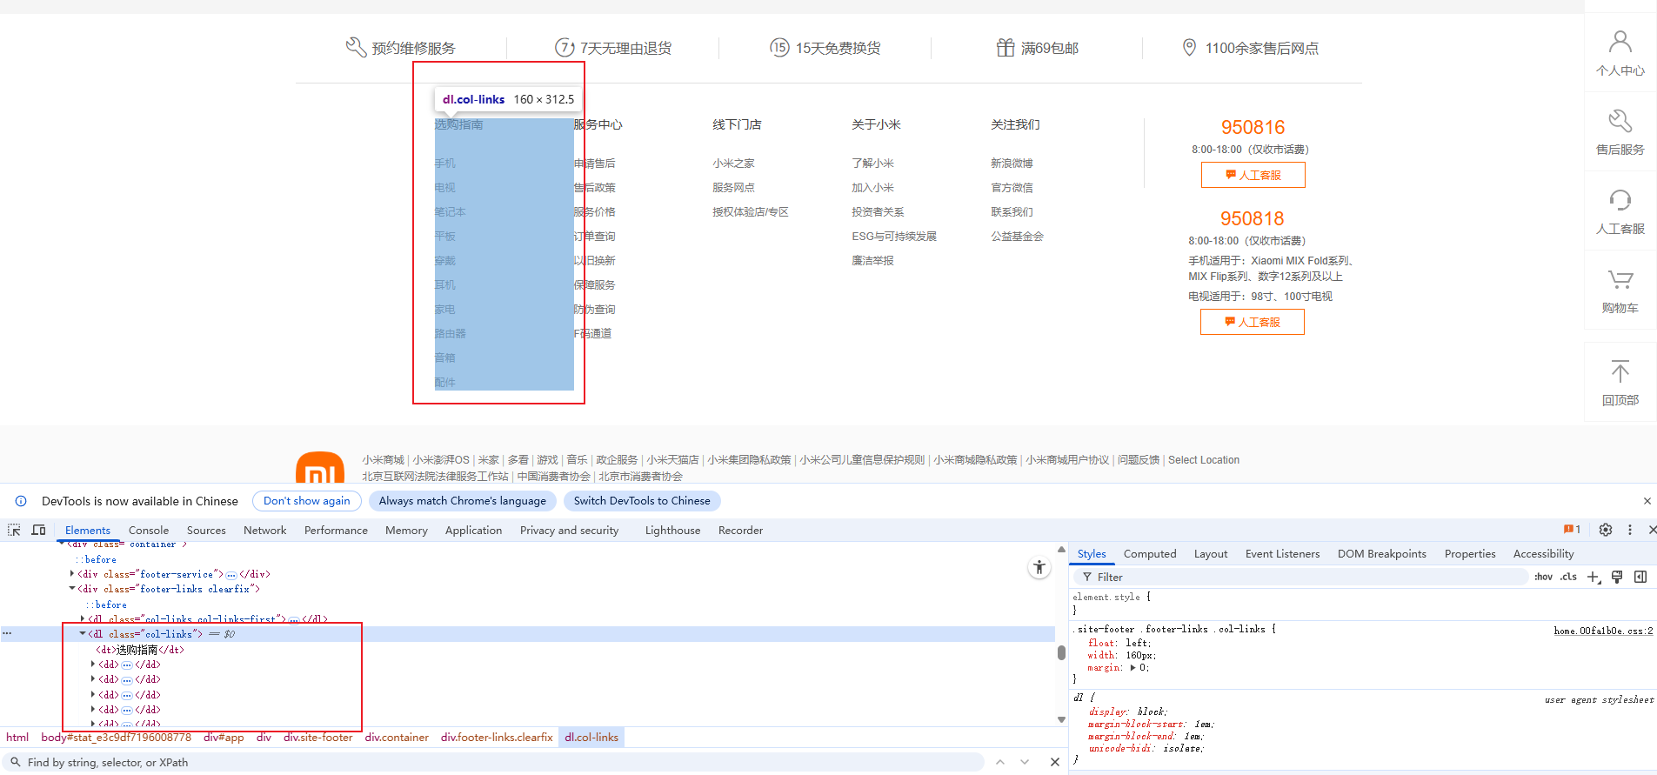This screenshot has width=1657, height=775.
Task: Expand the first dd node under 选购指南
Action: click(93, 665)
